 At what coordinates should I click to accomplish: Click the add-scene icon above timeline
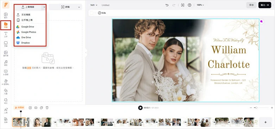pyautogui.click(x=30, y=108)
